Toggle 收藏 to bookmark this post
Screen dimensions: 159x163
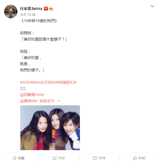click(19, 158)
